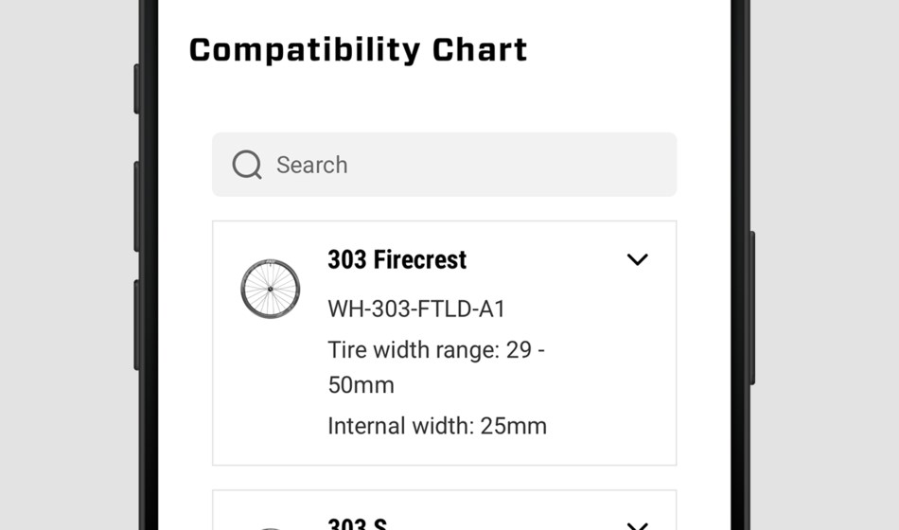Click the 303 S wheel thumbnail edge
Viewport: 899px width, 530px height.
pos(270,528)
